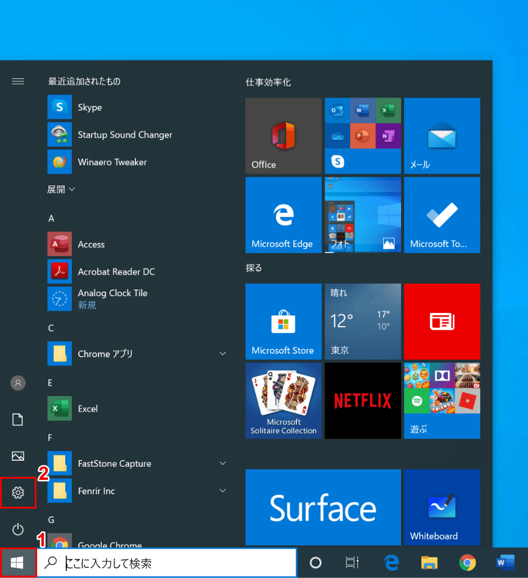
Task: Expand the Start hamburger menu
Action: (18, 81)
